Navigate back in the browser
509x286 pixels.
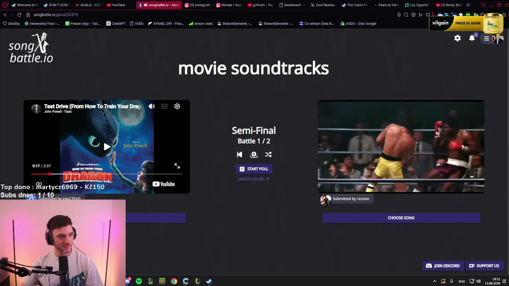click(5, 15)
